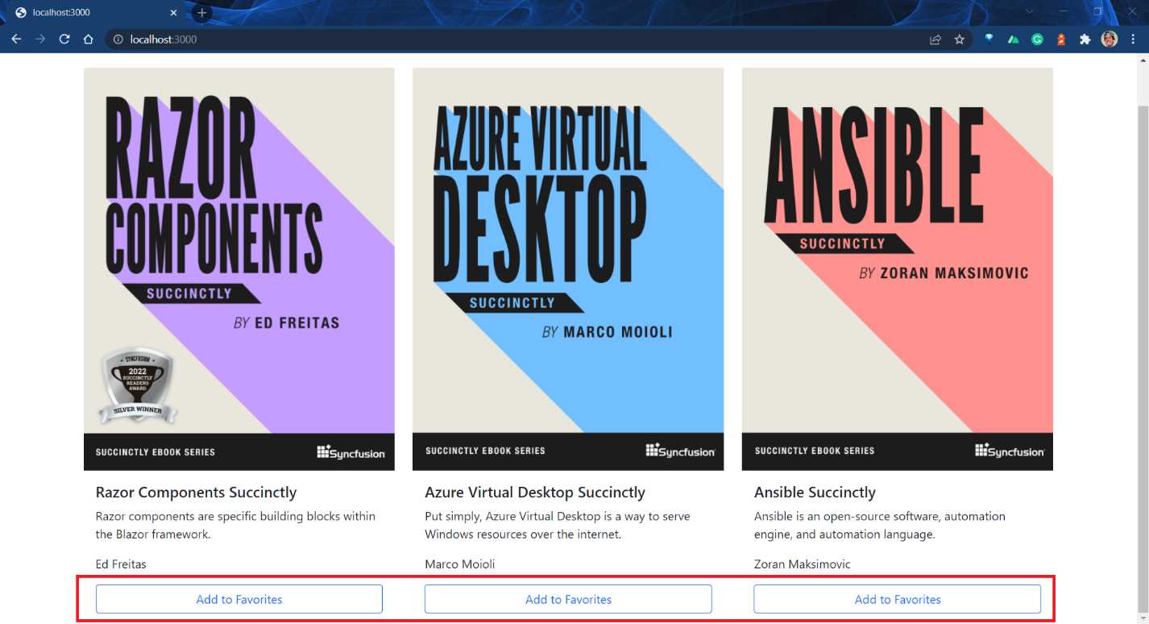Viewport: 1149px width, 624px height.
Task: Click the blue diamond extension icon
Action: click(x=989, y=39)
